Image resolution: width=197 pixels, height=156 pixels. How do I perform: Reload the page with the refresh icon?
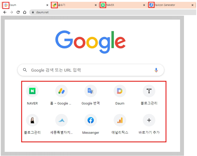point(18,12)
